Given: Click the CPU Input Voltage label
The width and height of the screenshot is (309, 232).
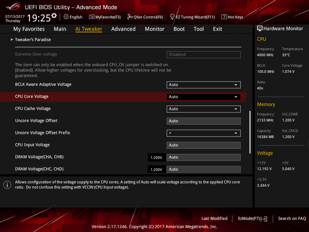Looking at the screenshot, I should tap(32, 145).
